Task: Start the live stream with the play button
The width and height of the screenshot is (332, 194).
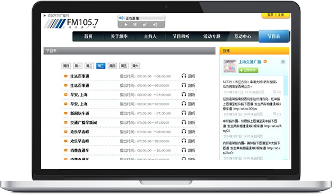Action: 126,25
